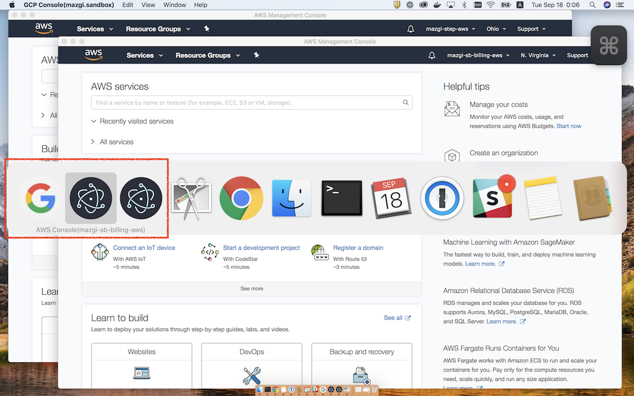Open the Register a domain link
The height and width of the screenshot is (396, 634).
tap(358, 248)
